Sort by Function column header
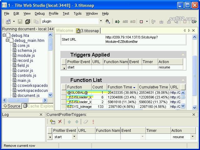This screenshot has height=150, width=200. click(79, 87)
